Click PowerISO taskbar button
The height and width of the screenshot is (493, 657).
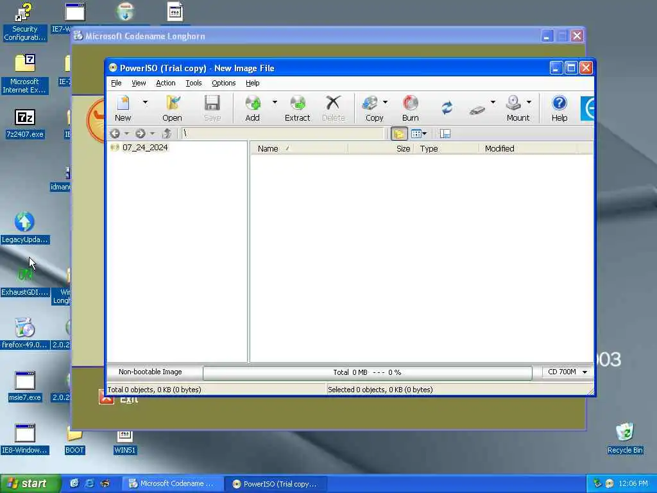[277, 484]
